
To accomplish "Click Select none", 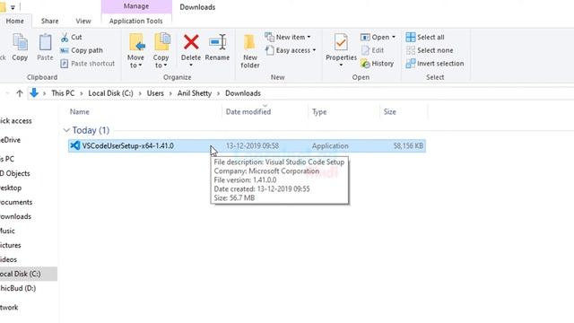I will (x=430, y=50).
